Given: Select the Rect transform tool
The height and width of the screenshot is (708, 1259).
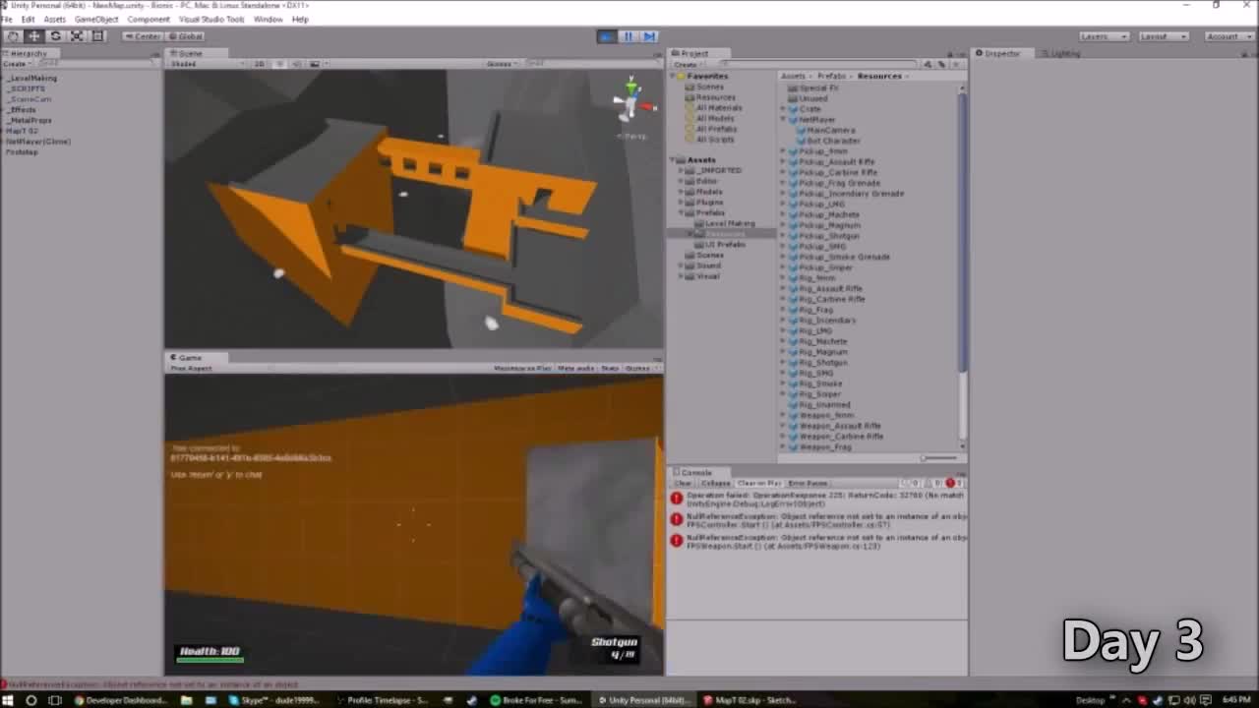Looking at the screenshot, I should point(97,35).
